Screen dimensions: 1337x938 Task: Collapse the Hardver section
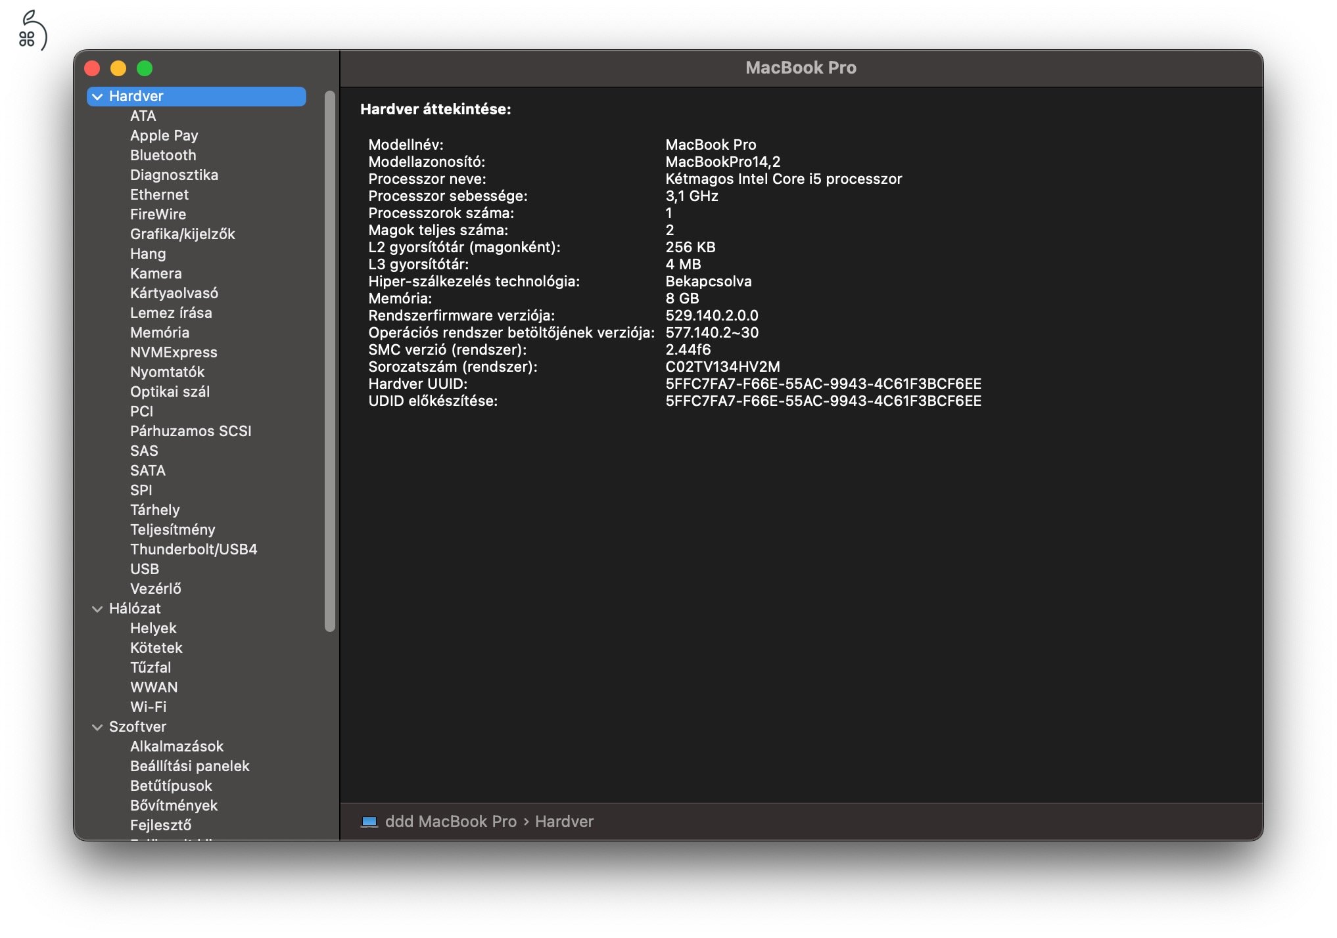coord(96,96)
